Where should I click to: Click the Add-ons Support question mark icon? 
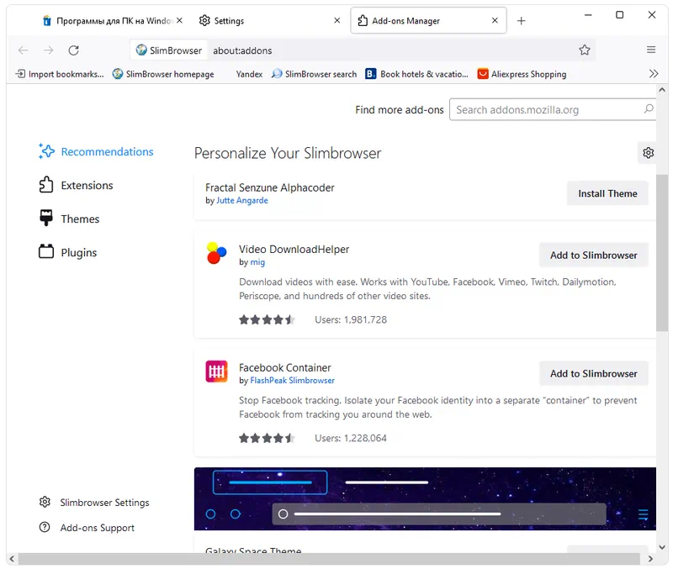coord(45,527)
